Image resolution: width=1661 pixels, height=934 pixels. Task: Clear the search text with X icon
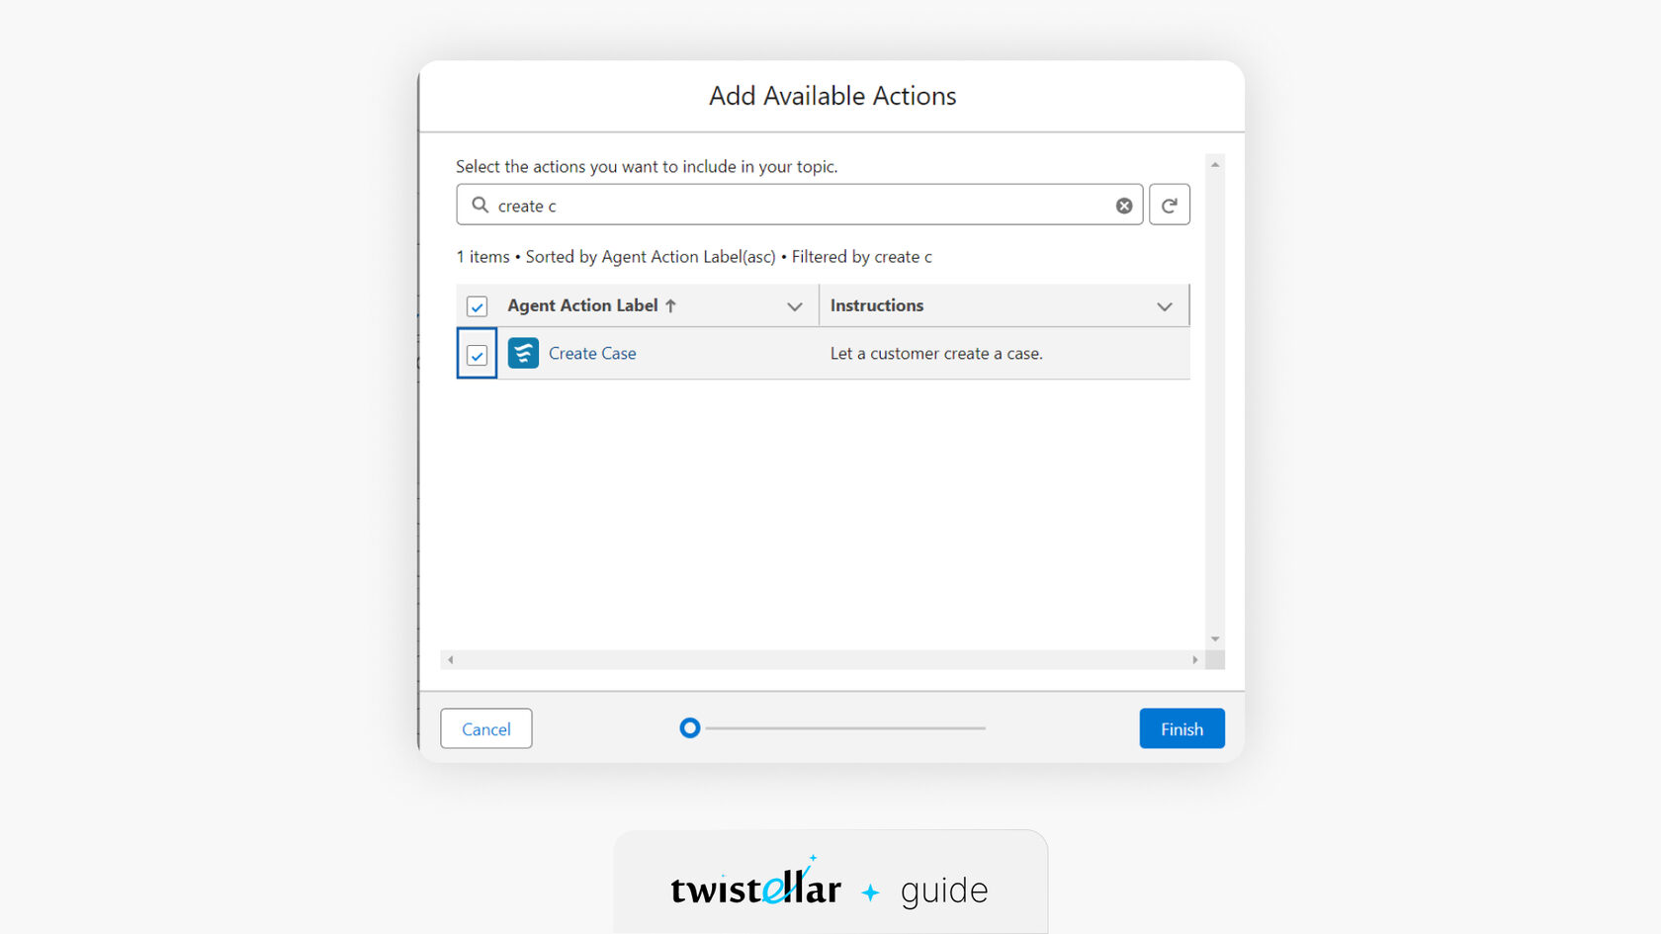tap(1124, 206)
